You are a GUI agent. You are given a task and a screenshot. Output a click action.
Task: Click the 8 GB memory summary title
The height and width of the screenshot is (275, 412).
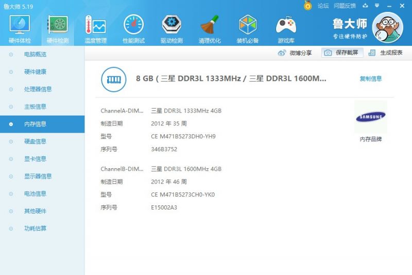click(x=231, y=78)
